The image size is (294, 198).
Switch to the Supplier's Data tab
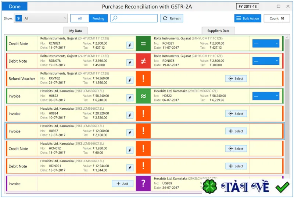218,31
